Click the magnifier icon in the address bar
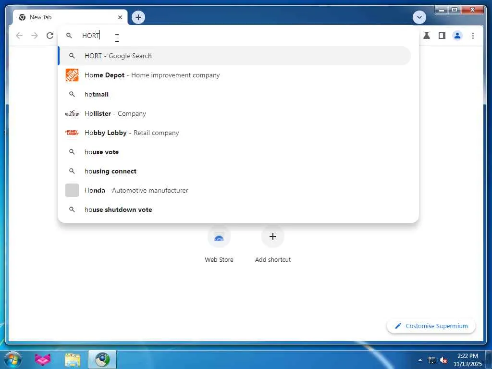The width and height of the screenshot is (492, 369). 69,36
